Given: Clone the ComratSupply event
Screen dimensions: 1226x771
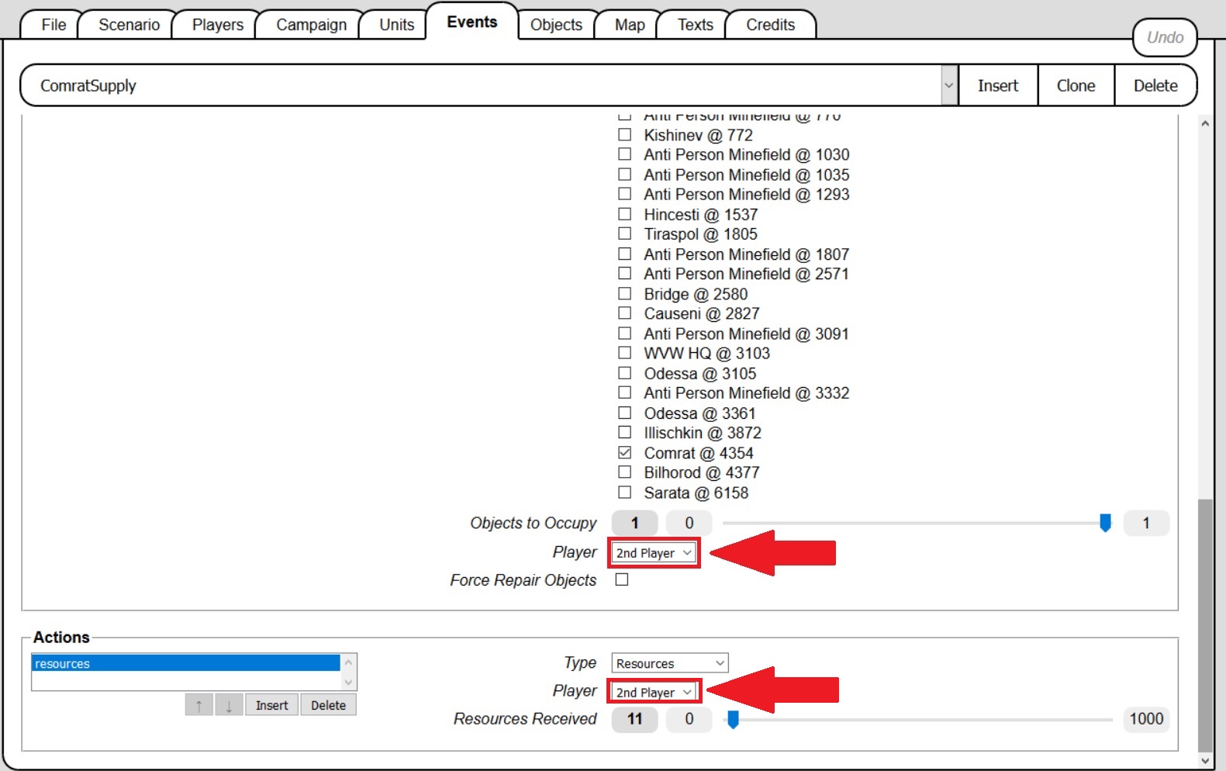Looking at the screenshot, I should (x=1076, y=85).
